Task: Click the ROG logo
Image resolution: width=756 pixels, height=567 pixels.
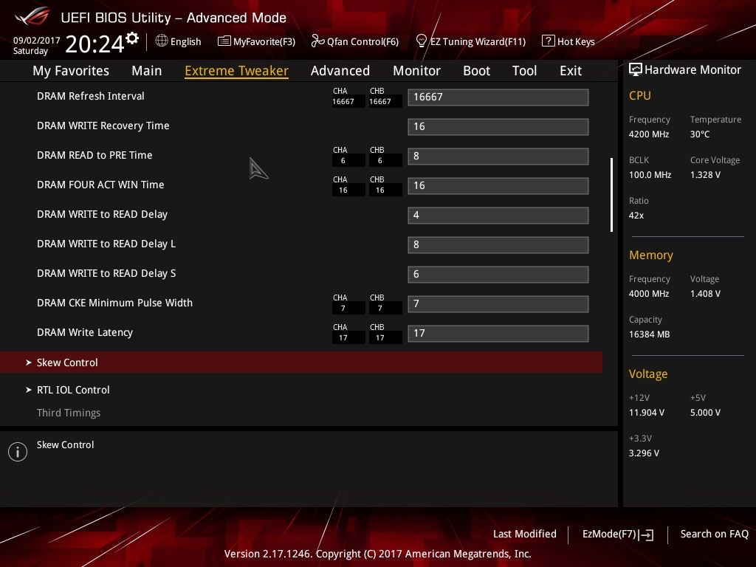Action: coord(32,16)
